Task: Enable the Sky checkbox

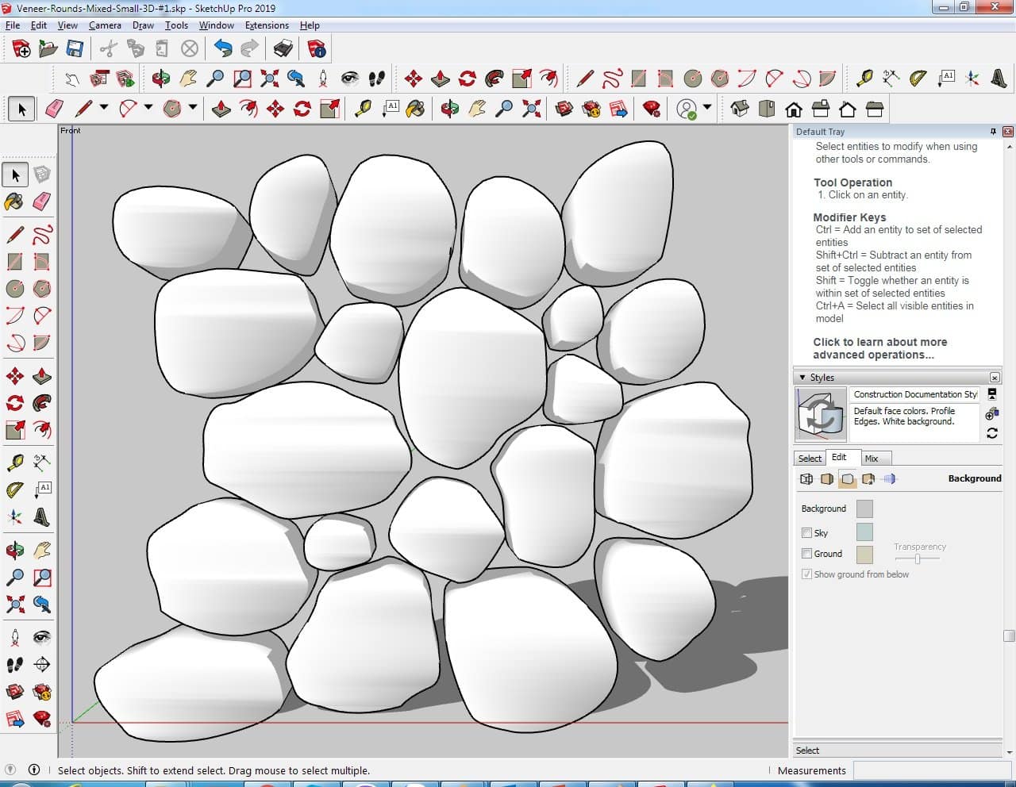Action: click(x=806, y=533)
